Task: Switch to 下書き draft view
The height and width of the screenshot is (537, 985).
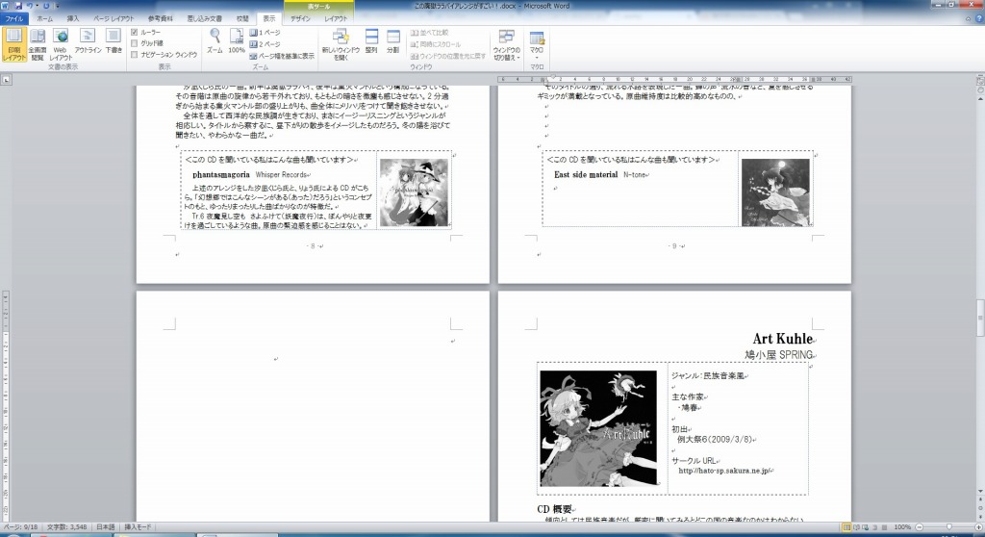Action: [x=114, y=40]
